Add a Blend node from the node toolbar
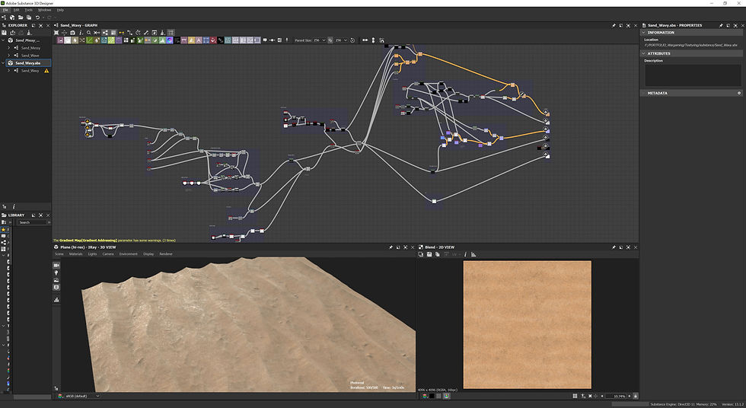This screenshot has width=746, height=408. click(x=67, y=40)
